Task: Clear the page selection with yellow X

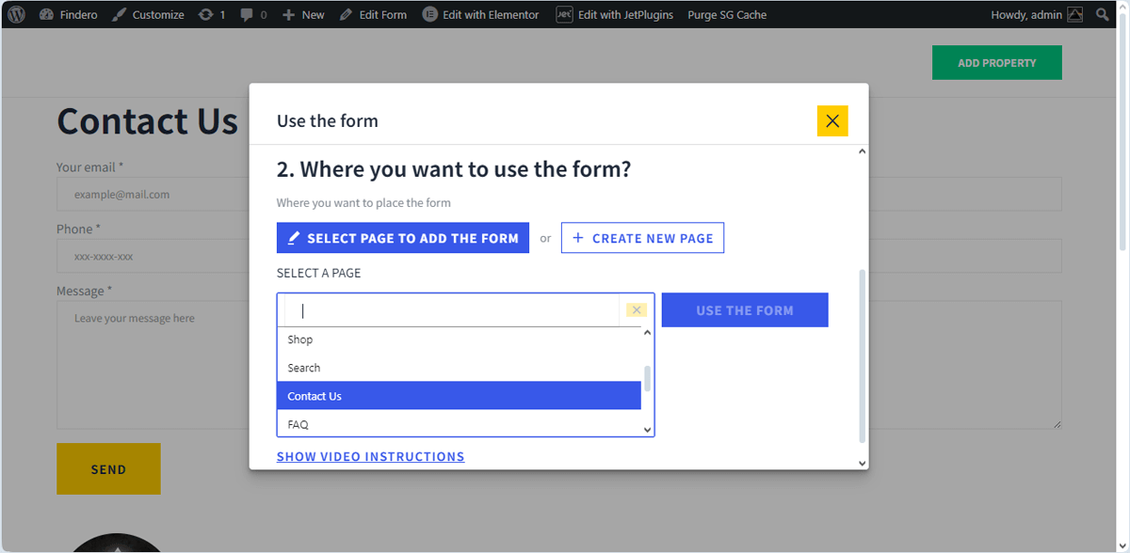Action: 637,310
